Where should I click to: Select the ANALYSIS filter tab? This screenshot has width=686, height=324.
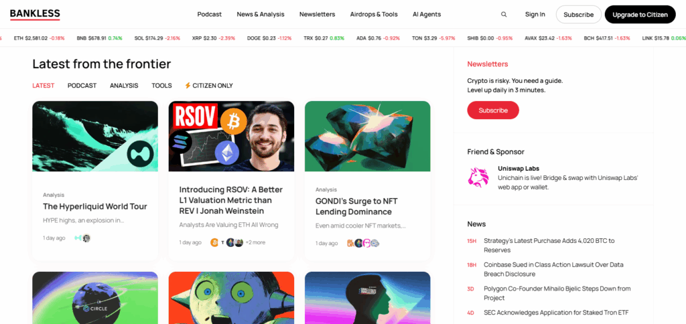pyautogui.click(x=124, y=86)
